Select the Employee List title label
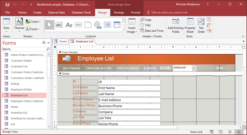Screen dimensions: 247x135 click(x=96, y=58)
